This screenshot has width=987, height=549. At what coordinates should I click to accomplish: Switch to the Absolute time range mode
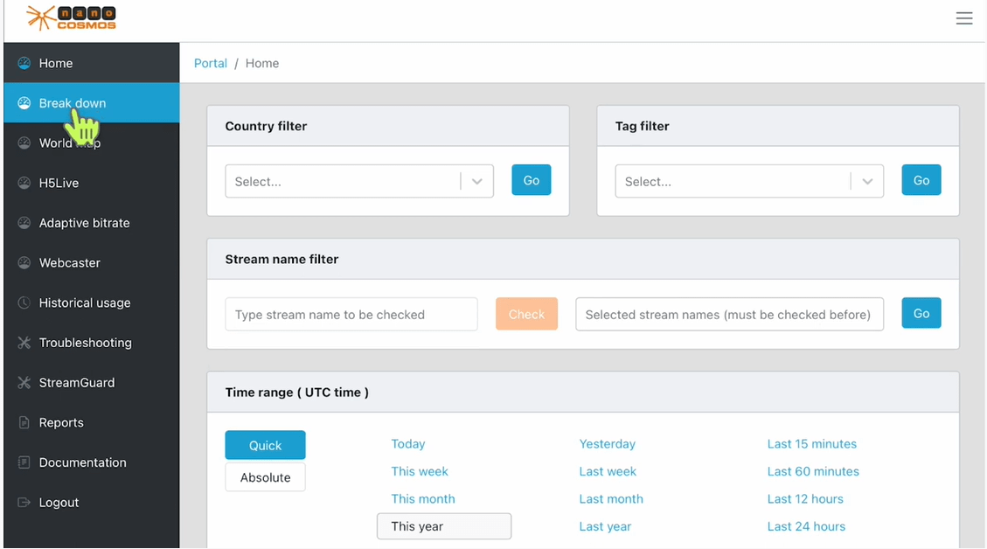[265, 477]
